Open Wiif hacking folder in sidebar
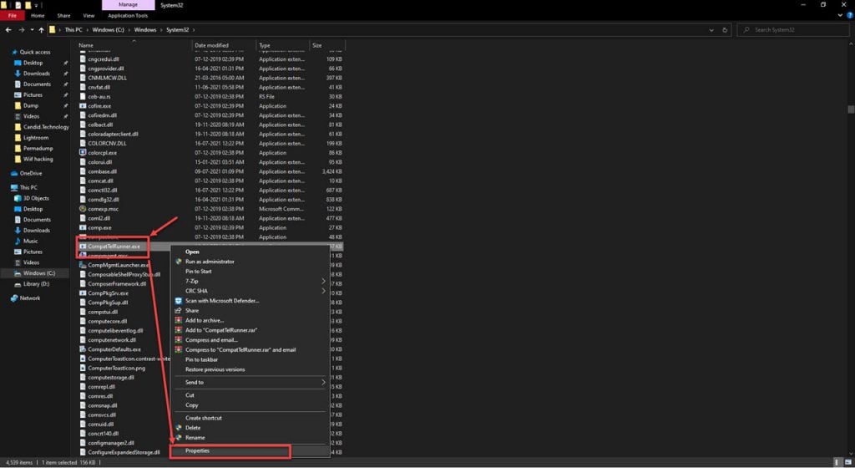 coord(38,160)
